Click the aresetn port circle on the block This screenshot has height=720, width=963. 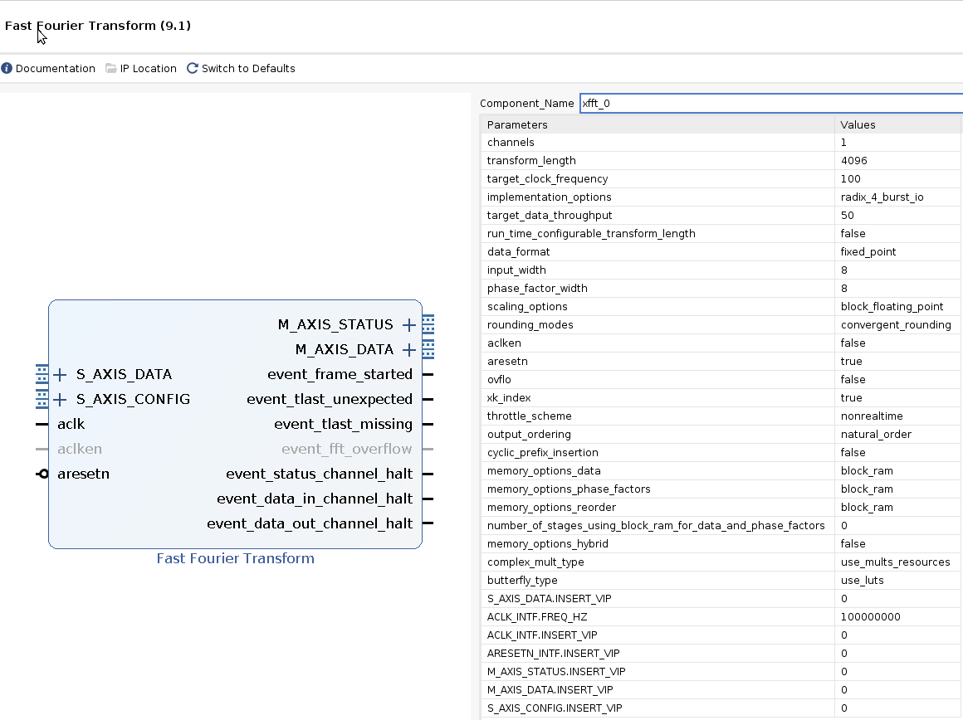pos(43,474)
